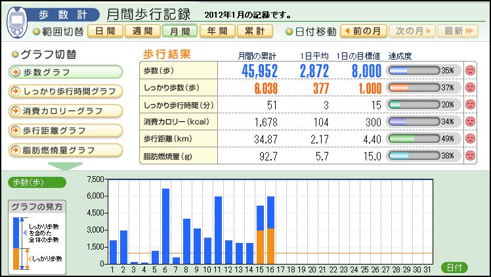Click the 歩行結果 heading
The height and width of the screenshot is (277, 491).
[167, 54]
